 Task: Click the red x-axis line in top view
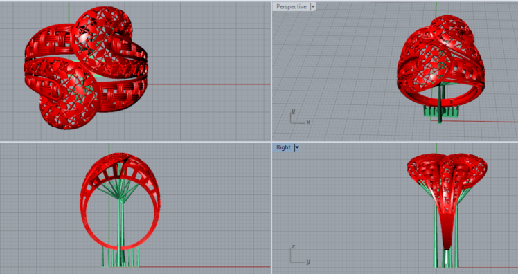tap(208, 84)
